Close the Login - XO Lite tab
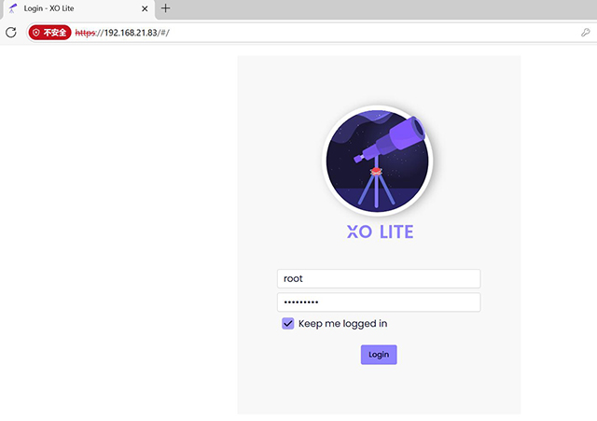This screenshot has height=421, width=597. pyautogui.click(x=145, y=8)
